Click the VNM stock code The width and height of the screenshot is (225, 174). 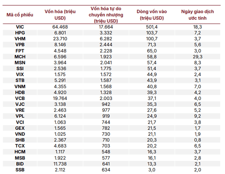(20, 87)
